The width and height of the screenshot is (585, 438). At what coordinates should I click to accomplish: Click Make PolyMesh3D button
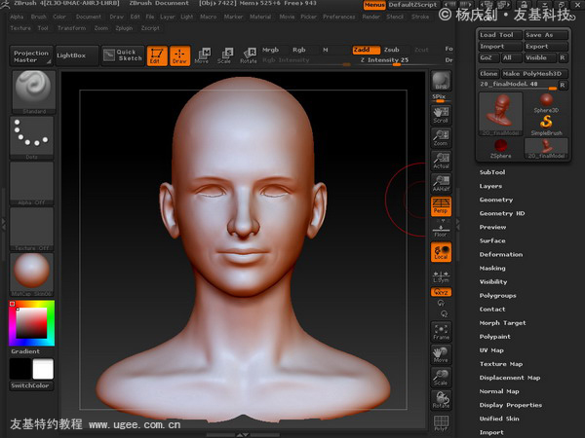click(x=534, y=74)
